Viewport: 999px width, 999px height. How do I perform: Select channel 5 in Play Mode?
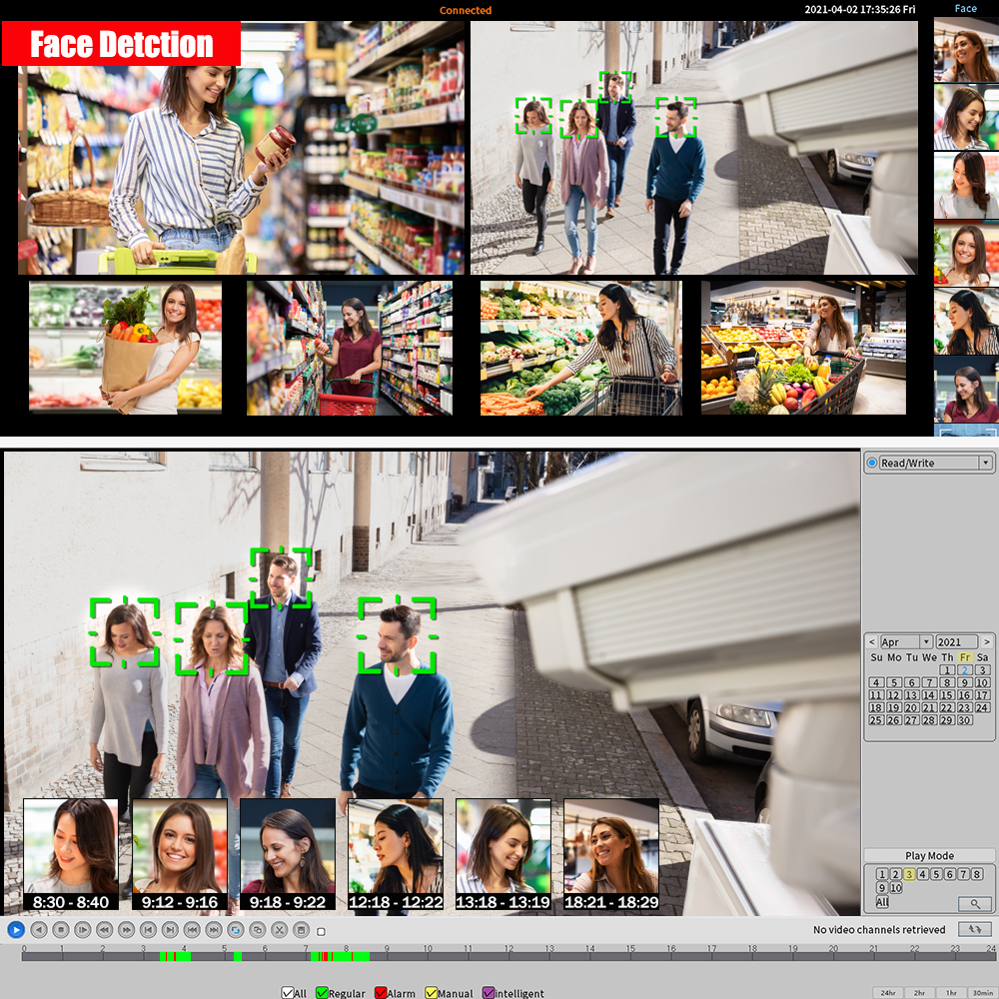936,874
